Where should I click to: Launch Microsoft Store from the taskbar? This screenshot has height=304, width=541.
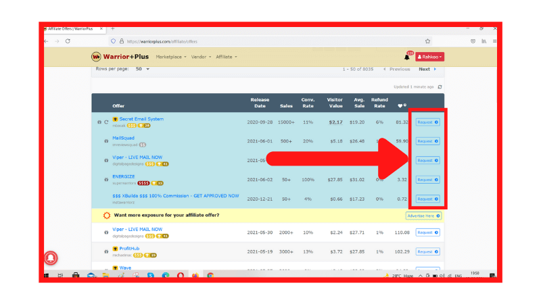(x=76, y=275)
